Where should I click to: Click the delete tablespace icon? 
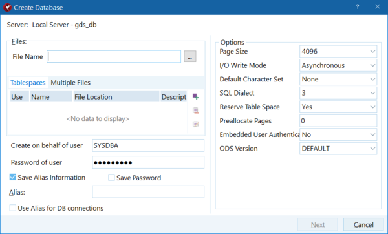pos(195,111)
